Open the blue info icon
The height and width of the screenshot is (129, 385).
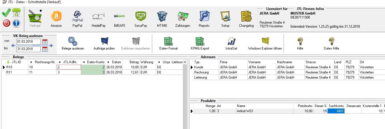coord(16,23)
